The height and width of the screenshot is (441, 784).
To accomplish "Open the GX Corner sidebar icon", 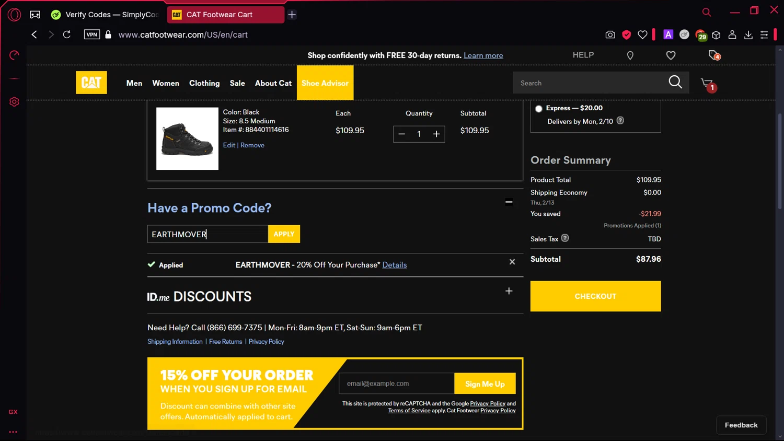I will coord(13,412).
